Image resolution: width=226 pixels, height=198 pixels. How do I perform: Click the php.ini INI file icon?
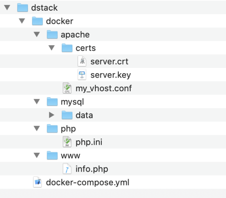67,142
